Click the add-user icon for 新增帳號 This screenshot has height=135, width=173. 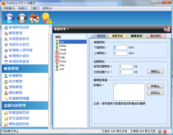click(x=6, y=76)
